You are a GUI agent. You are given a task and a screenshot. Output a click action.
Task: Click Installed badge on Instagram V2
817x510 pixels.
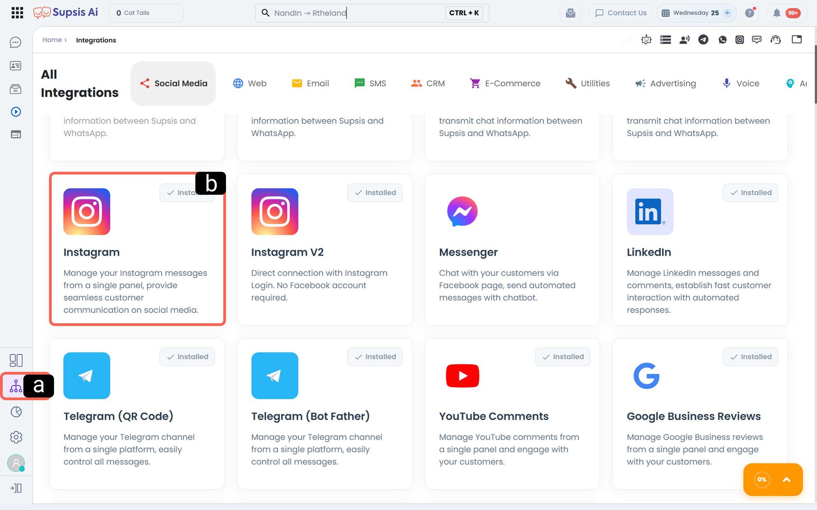(375, 193)
